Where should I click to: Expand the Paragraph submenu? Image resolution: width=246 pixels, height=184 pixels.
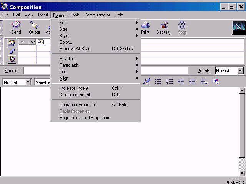click(96, 65)
